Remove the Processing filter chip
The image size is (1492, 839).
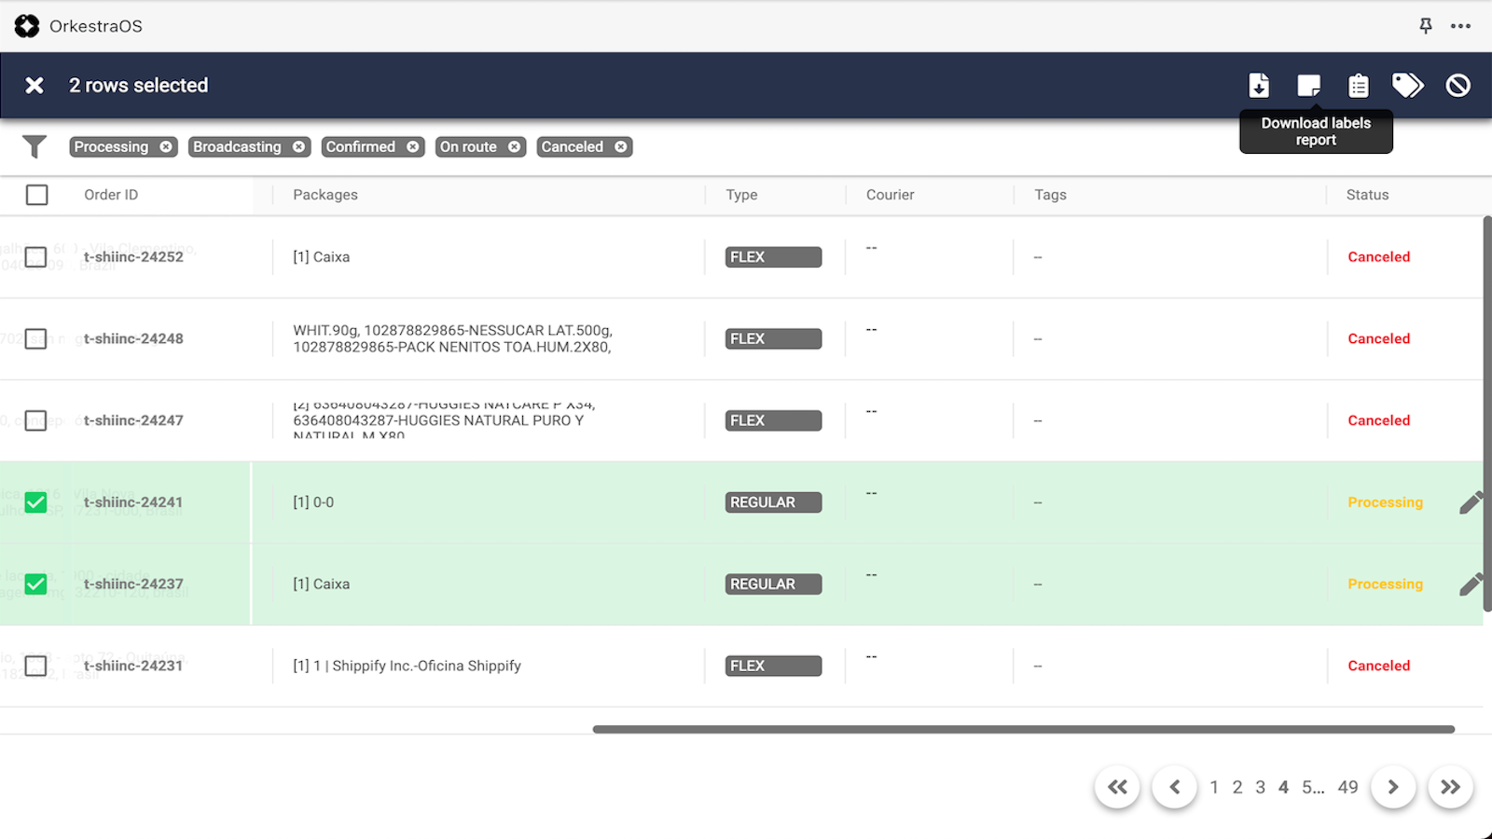click(x=166, y=147)
